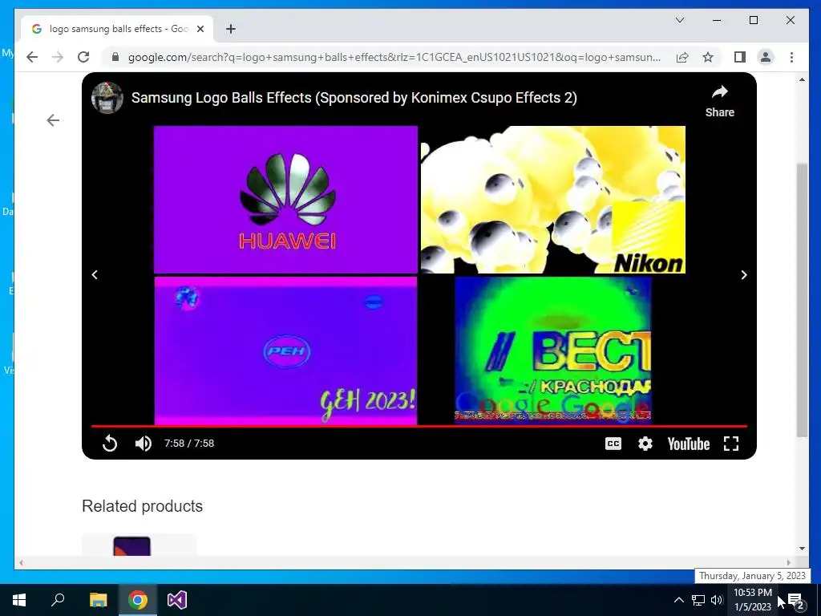Select the GEH 2023 recommended video thumbnail
Screen dimensions: 821x616
point(286,351)
